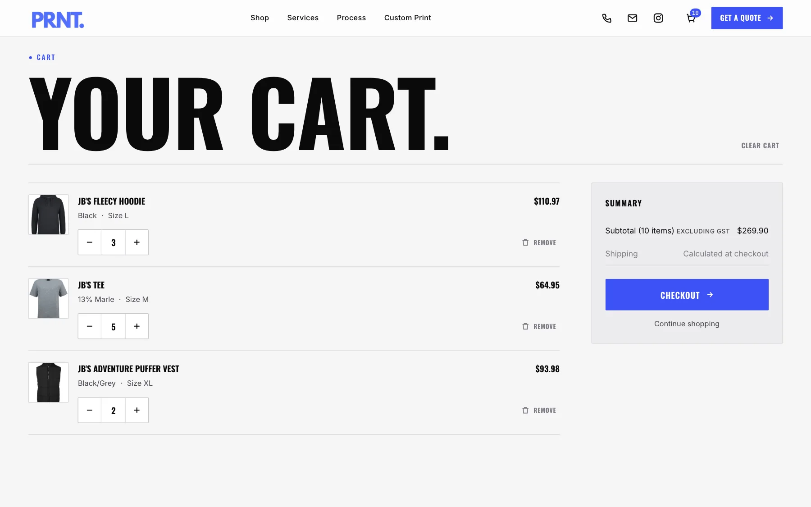Click the SUMMARY heading
Screen dimensions: 811x507
623,203
